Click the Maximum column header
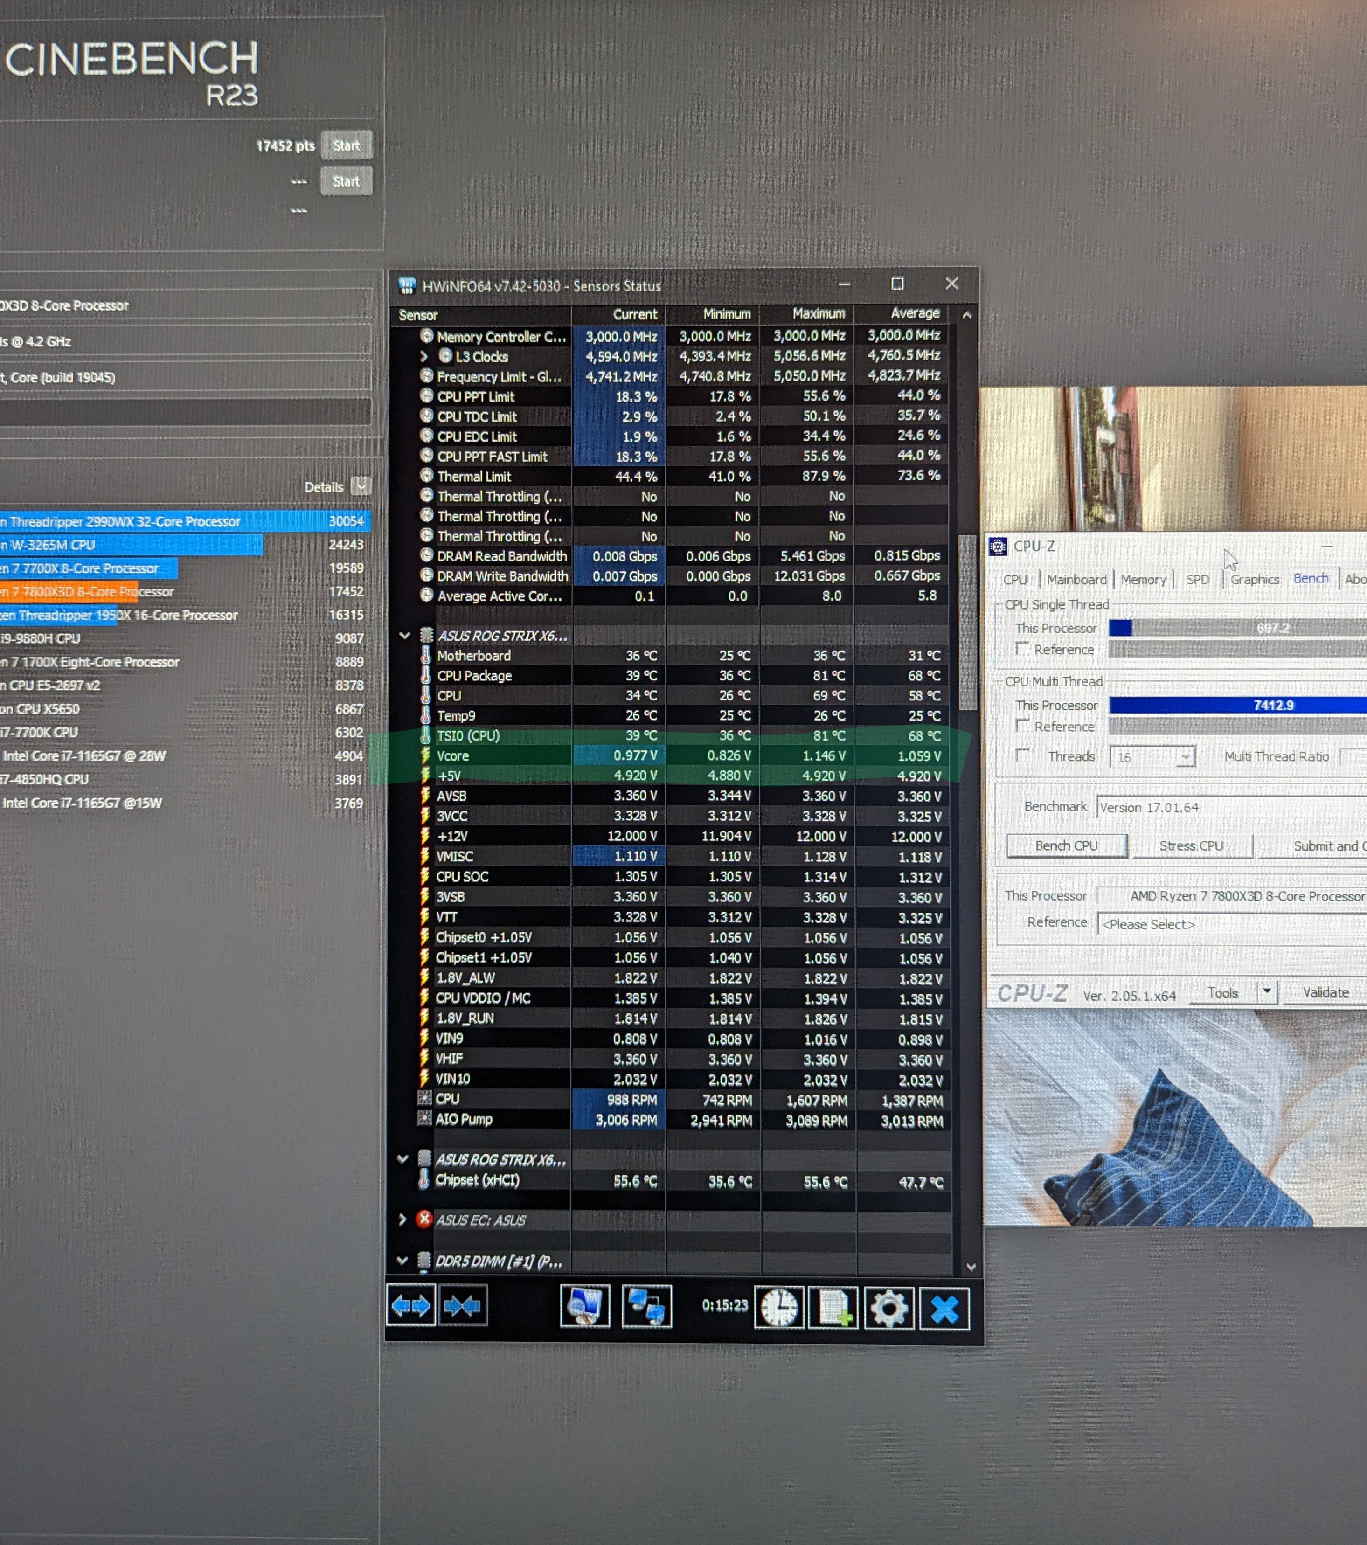 tap(807, 313)
